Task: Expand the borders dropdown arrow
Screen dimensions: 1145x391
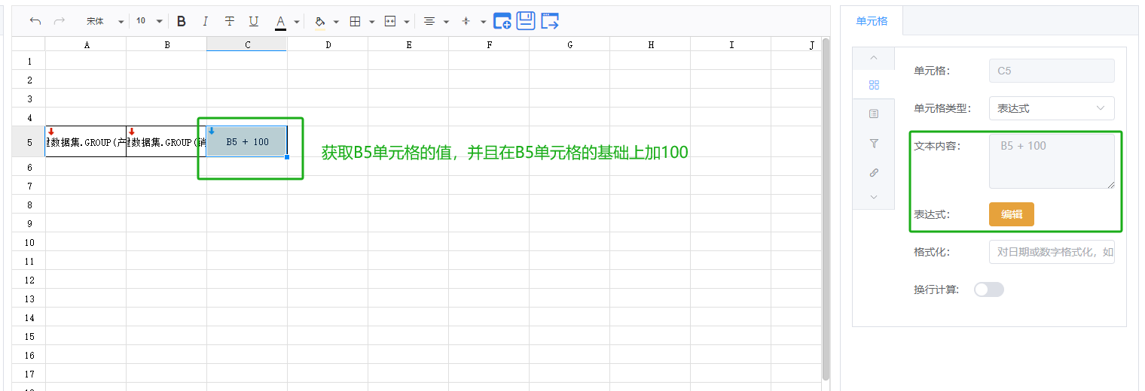Action: click(372, 22)
